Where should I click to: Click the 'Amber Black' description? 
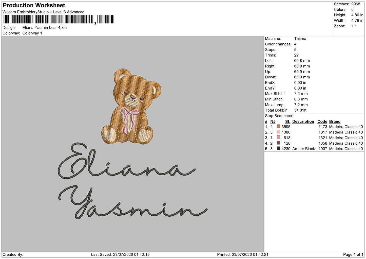(x=303, y=149)
